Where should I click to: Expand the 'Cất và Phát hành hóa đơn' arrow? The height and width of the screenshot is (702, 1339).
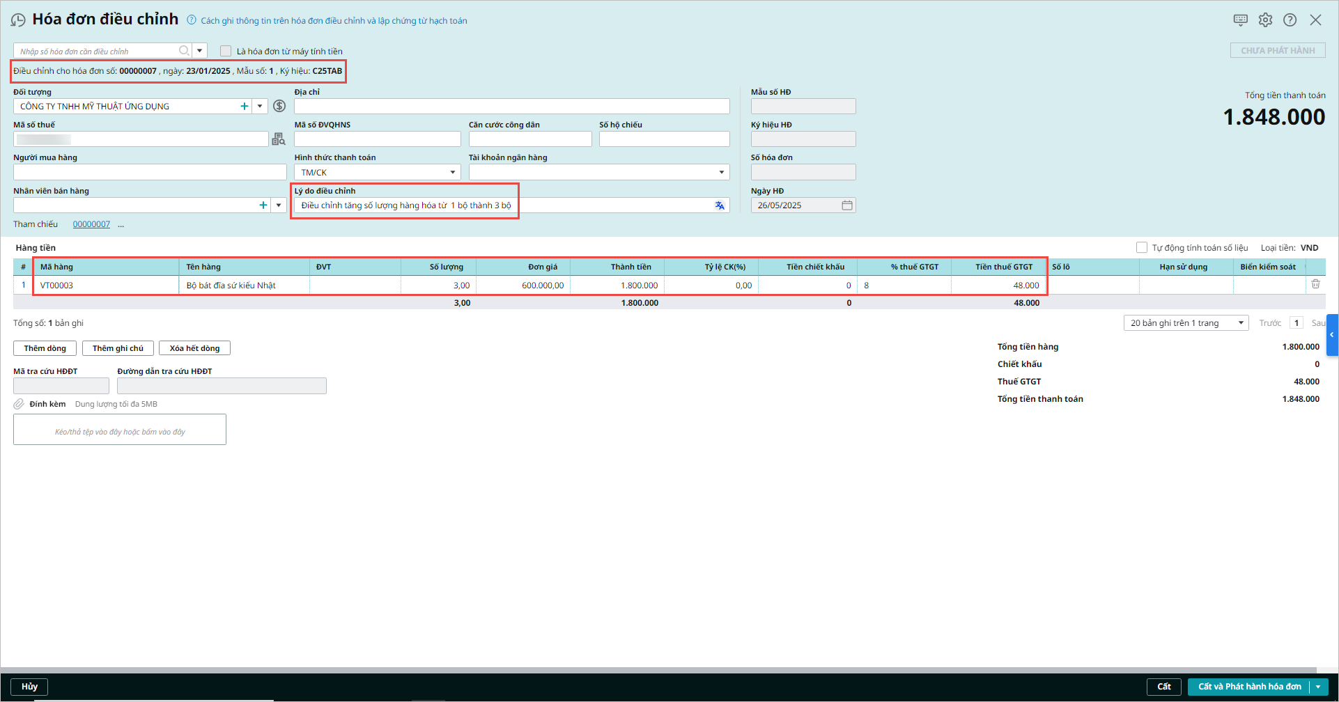[1318, 687]
